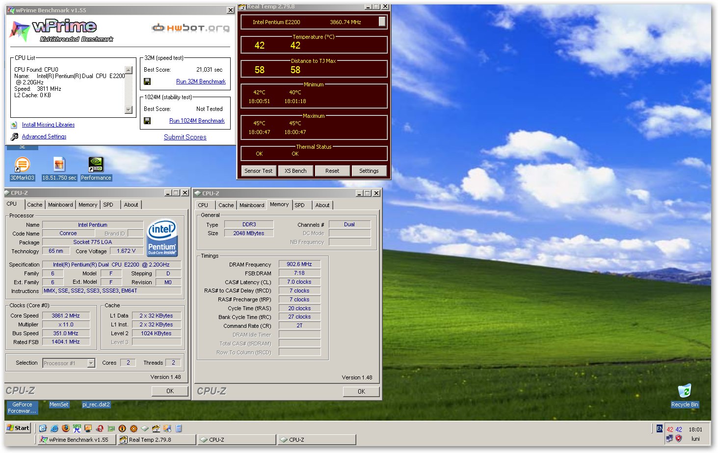
Task: Switch to the Mainboard tab in left CPU-Z
Action: point(60,205)
